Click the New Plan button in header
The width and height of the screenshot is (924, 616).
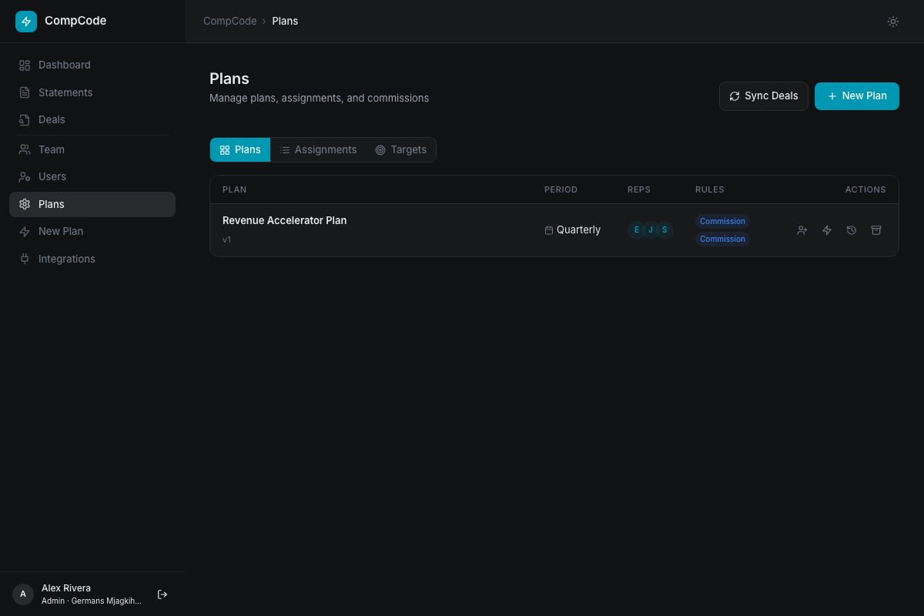point(857,96)
